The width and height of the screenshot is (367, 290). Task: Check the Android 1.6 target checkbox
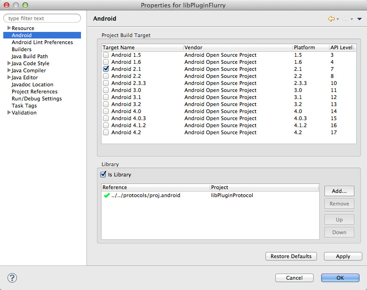click(x=106, y=62)
